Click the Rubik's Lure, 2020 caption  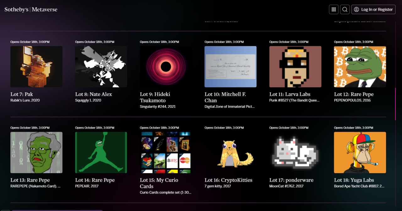(25, 100)
